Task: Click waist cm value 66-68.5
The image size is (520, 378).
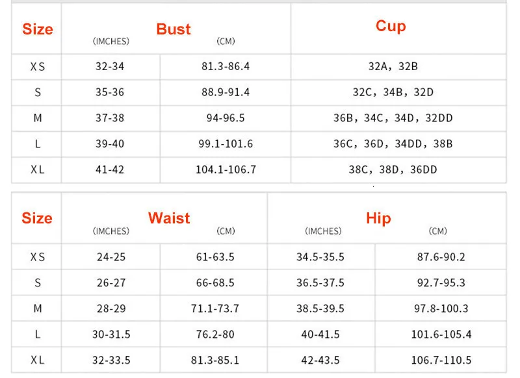Action: [x=215, y=283]
